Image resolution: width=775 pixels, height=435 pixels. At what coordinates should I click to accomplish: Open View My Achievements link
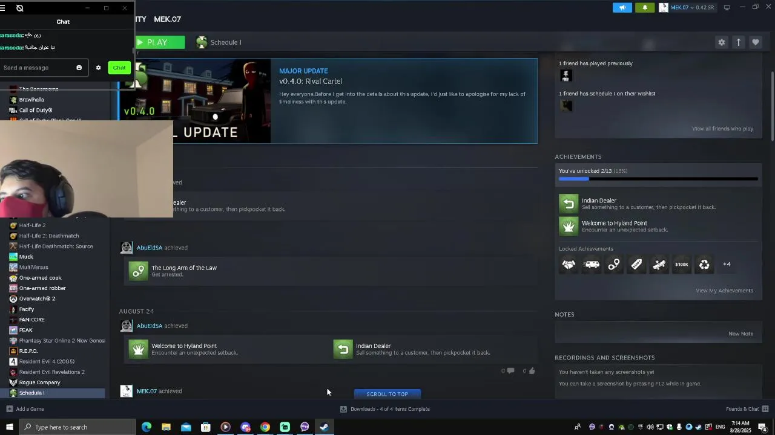pyautogui.click(x=724, y=291)
